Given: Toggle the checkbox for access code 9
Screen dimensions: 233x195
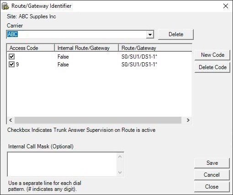Looking at the screenshot, I should click(12, 64).
